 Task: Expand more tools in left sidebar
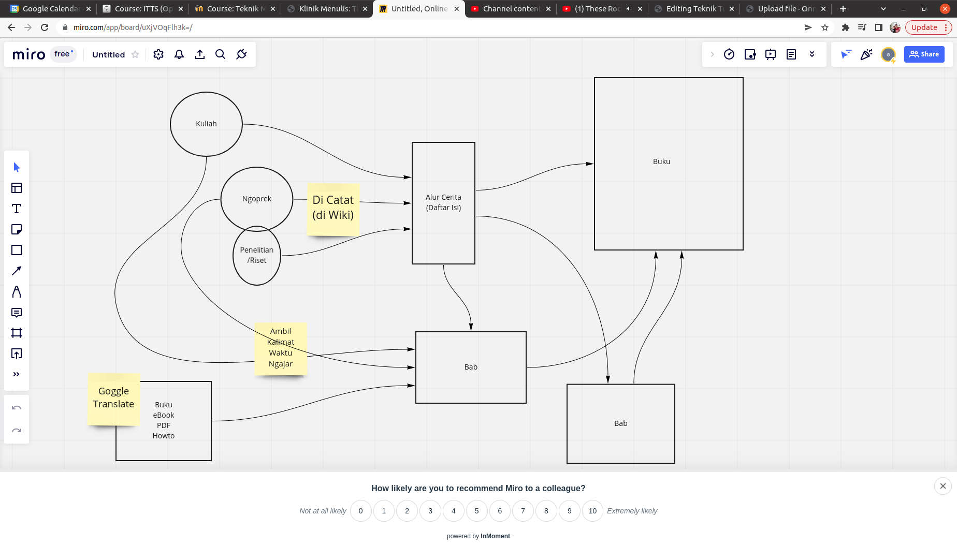17,374
